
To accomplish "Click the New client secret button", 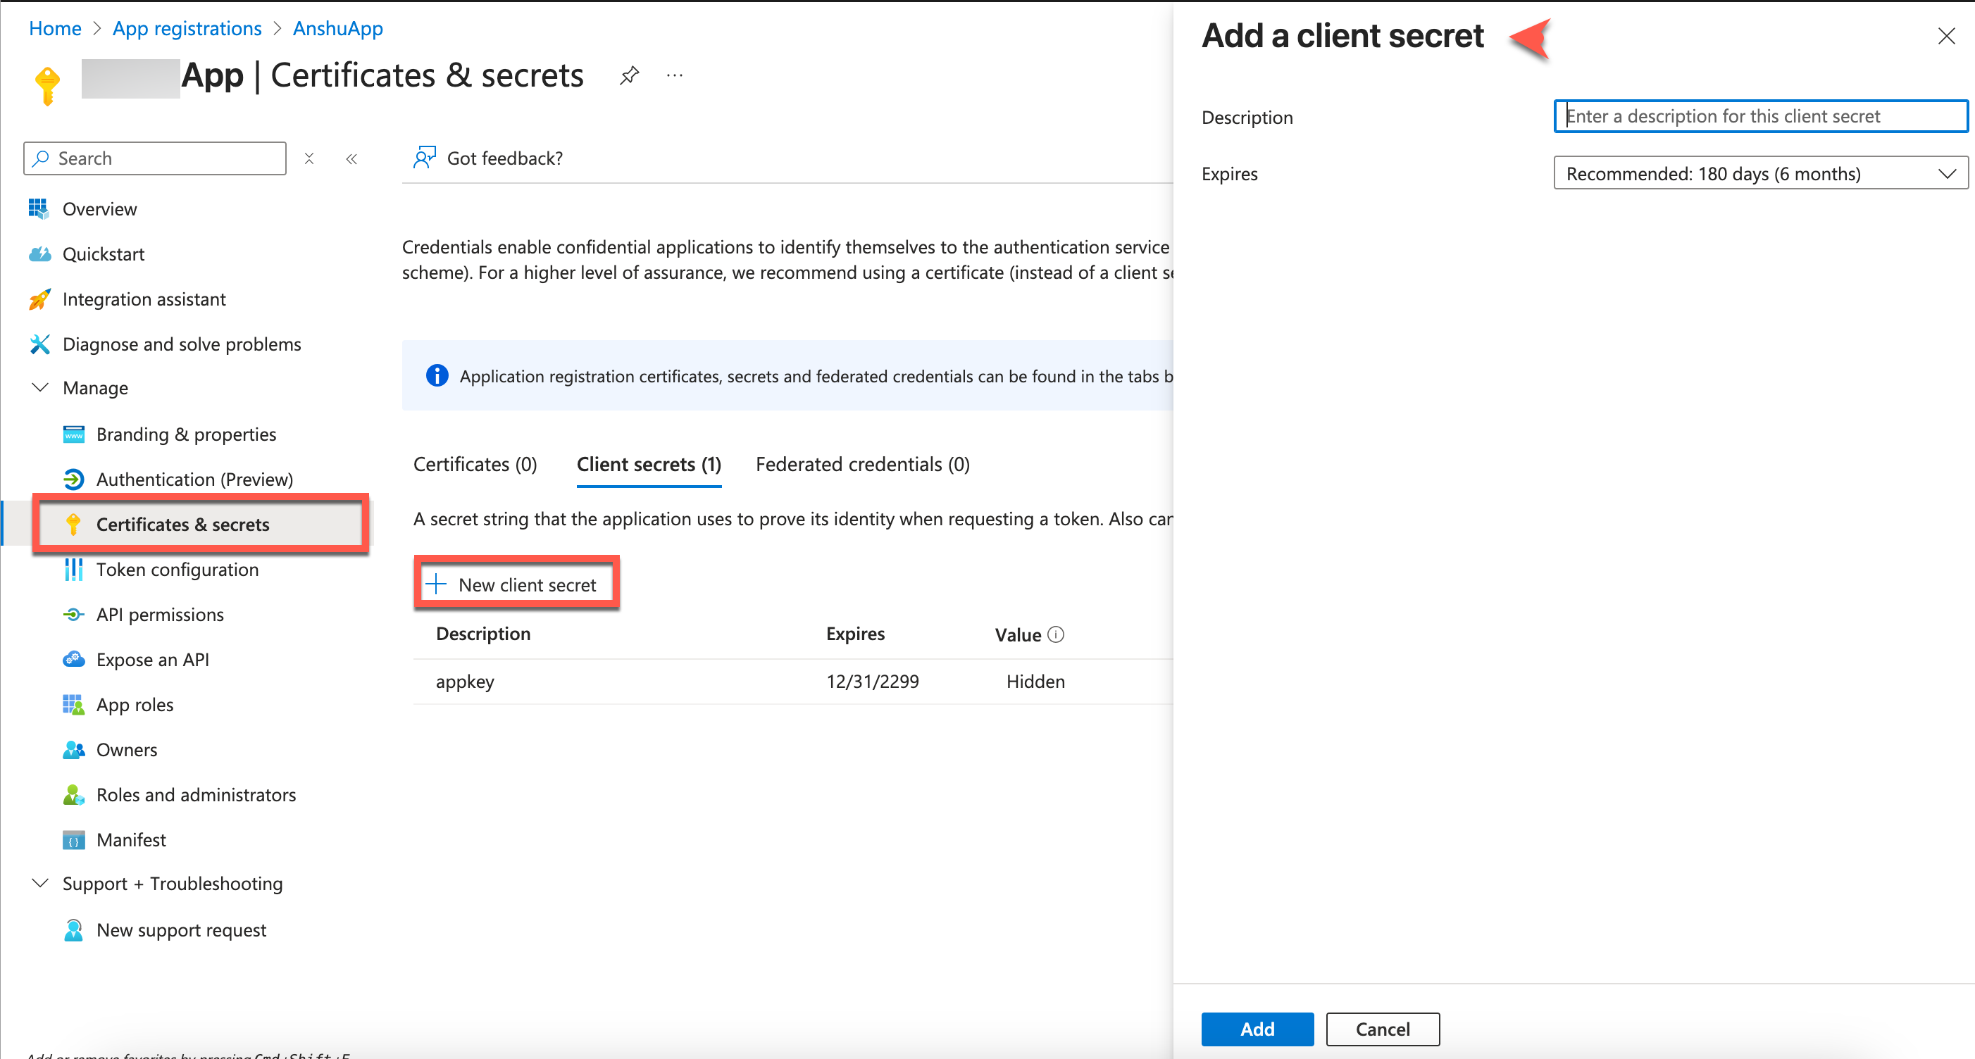I will [517, 584].
